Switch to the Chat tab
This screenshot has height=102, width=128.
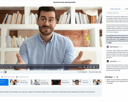[126, 9]
